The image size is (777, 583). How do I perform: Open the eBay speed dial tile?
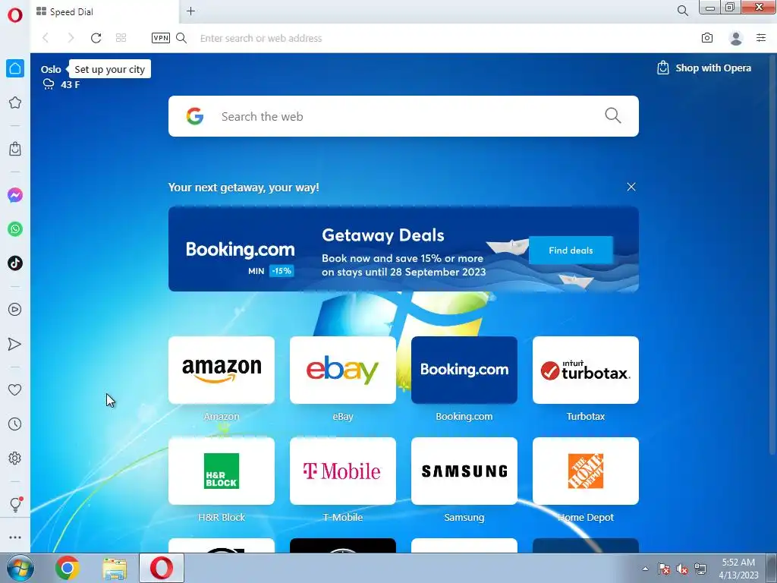pyautogui.click(x=343, y=370)
